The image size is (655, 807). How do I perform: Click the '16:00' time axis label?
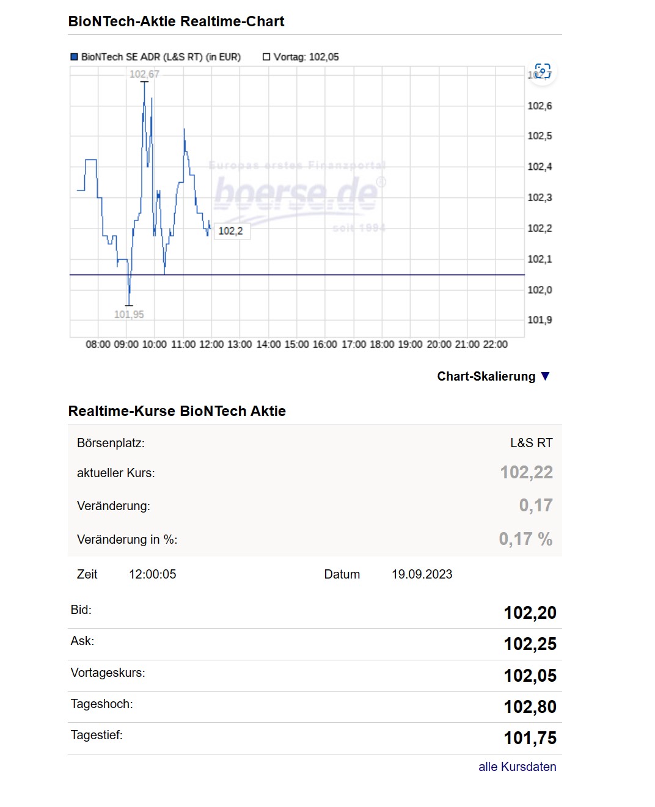pos(324,345)
